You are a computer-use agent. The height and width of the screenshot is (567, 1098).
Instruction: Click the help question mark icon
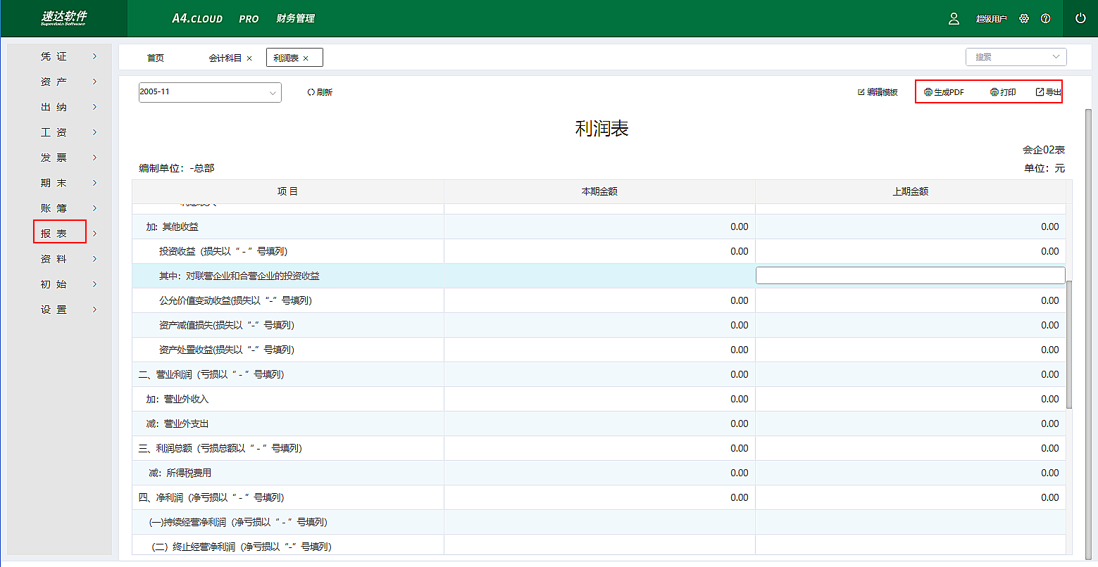pyautogui.click(x=1045, y=19)
